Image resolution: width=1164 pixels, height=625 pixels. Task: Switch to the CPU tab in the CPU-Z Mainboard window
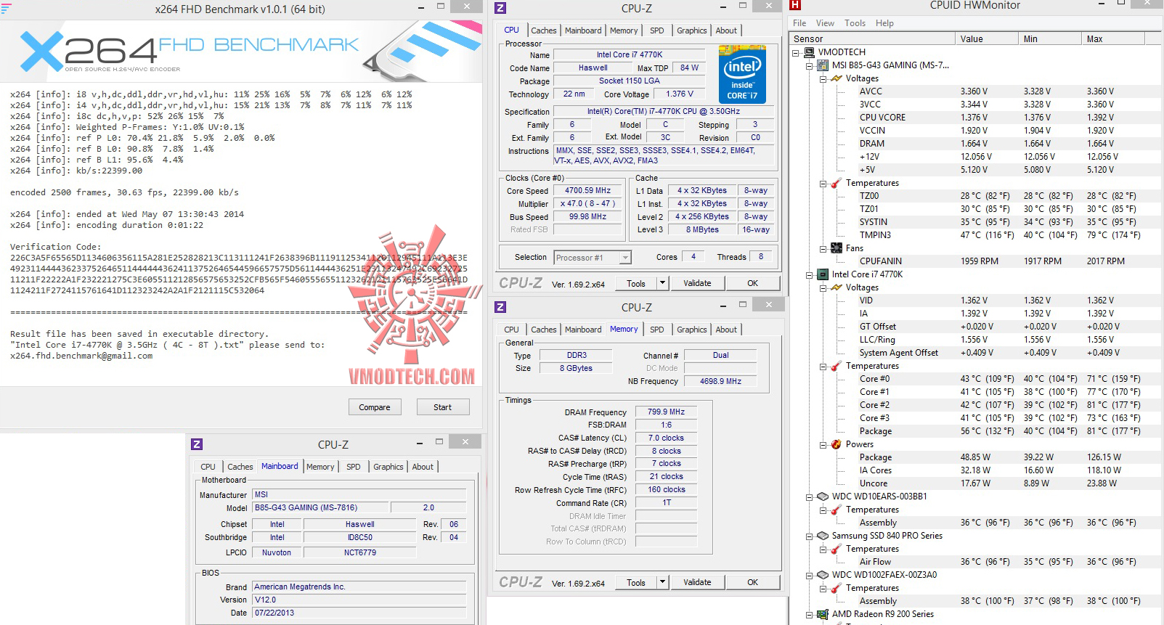[208, 467]
